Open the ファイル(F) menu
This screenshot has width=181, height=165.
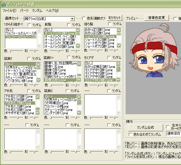tap(9, 11)
